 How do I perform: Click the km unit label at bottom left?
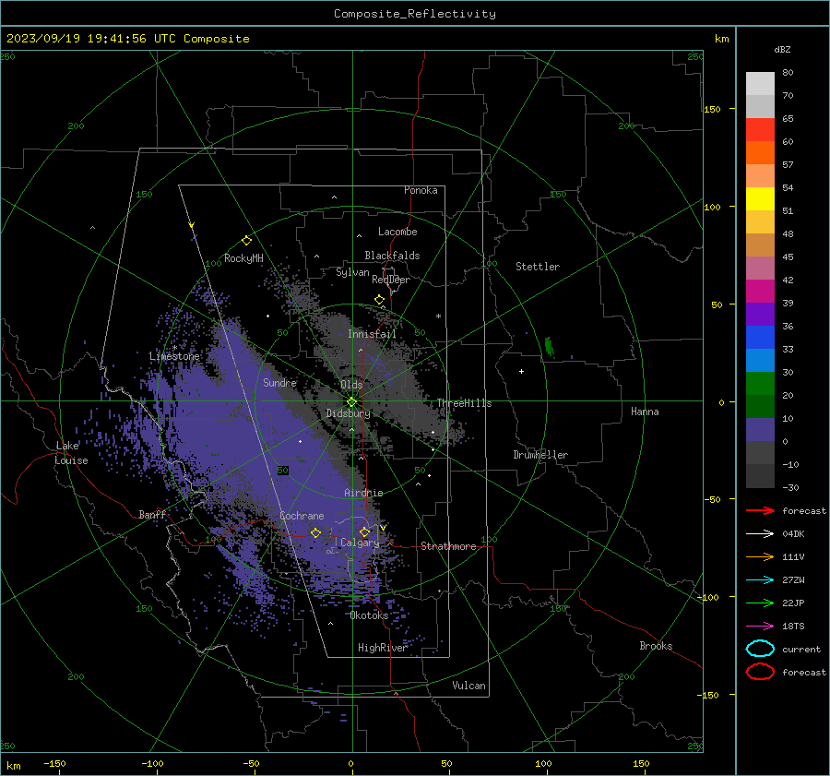(x=13, y=766)
